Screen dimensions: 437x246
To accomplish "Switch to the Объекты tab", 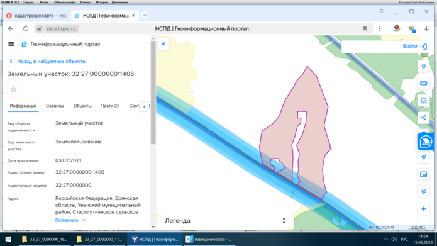I will coord(82,106).
